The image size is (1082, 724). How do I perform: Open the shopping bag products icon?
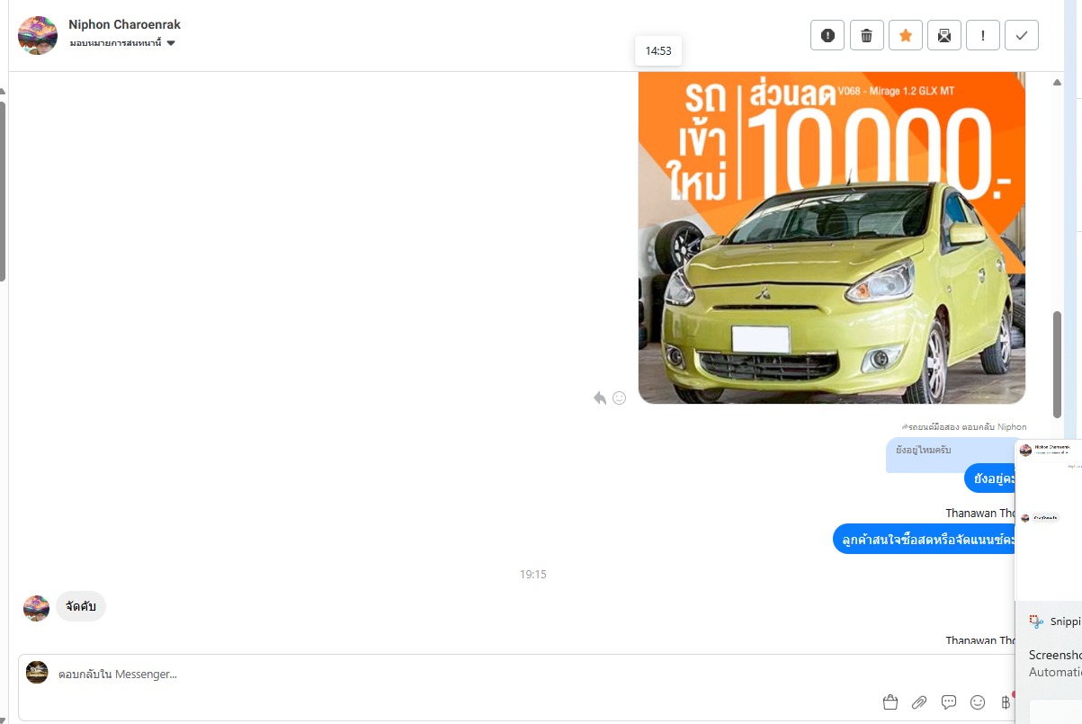tap(890, 702)
